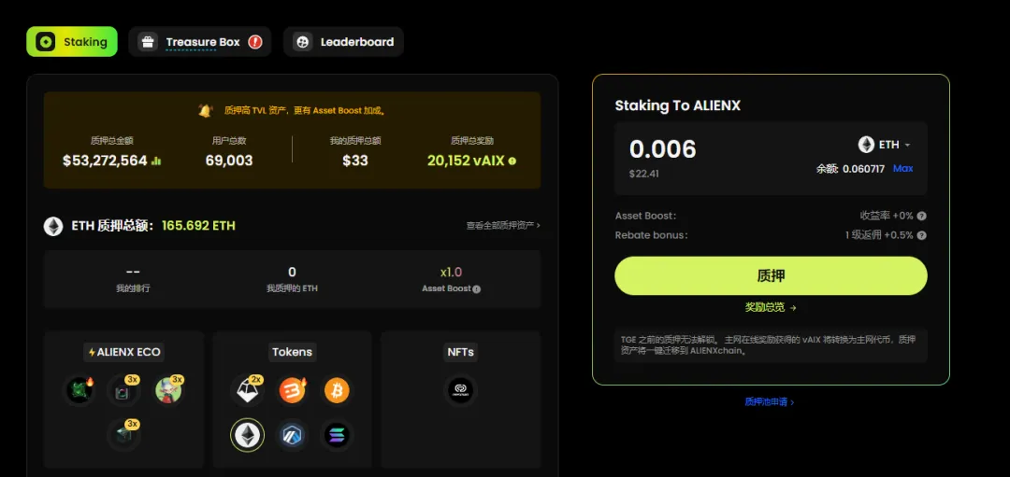Viewport: 1010px width, 477px height.
Task: Select the NFT collection icon under NFTs
Action: pos(460,390)
